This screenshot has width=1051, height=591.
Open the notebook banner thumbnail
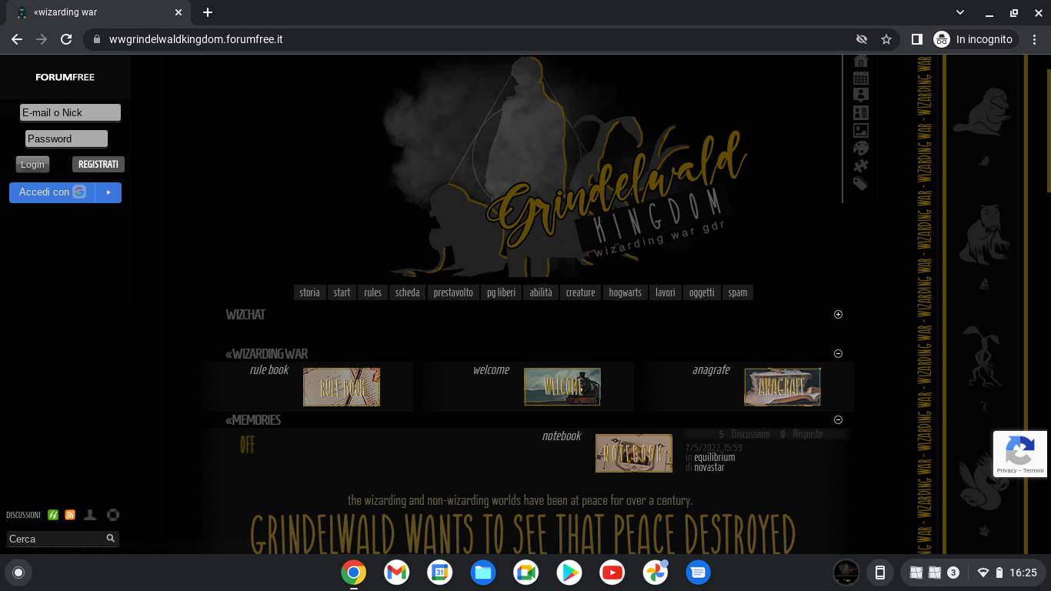(x=634, y=453)
